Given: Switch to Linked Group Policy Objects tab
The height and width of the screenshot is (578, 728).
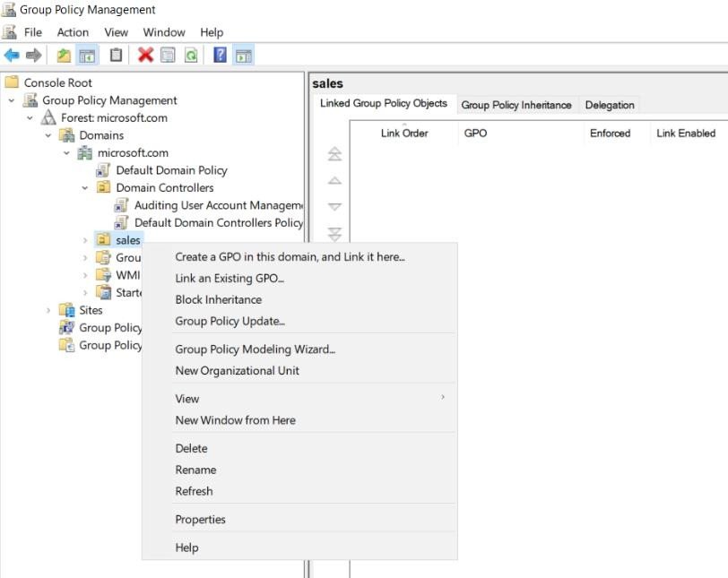Looking at the screenshot, I should [384, 103].
